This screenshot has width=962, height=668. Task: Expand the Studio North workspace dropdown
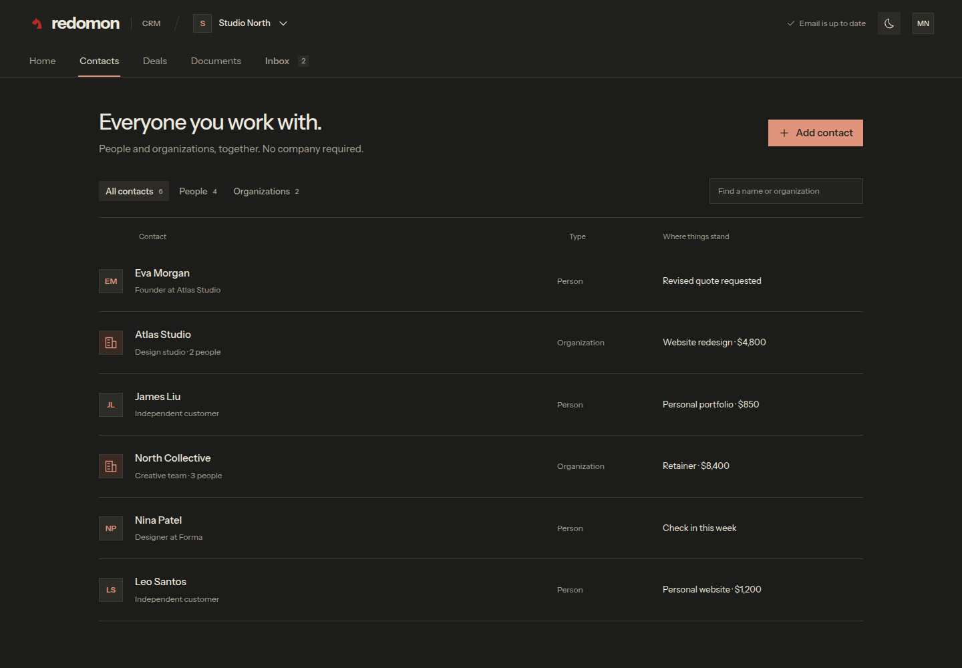pyautogui.click(x=283, y=23)
